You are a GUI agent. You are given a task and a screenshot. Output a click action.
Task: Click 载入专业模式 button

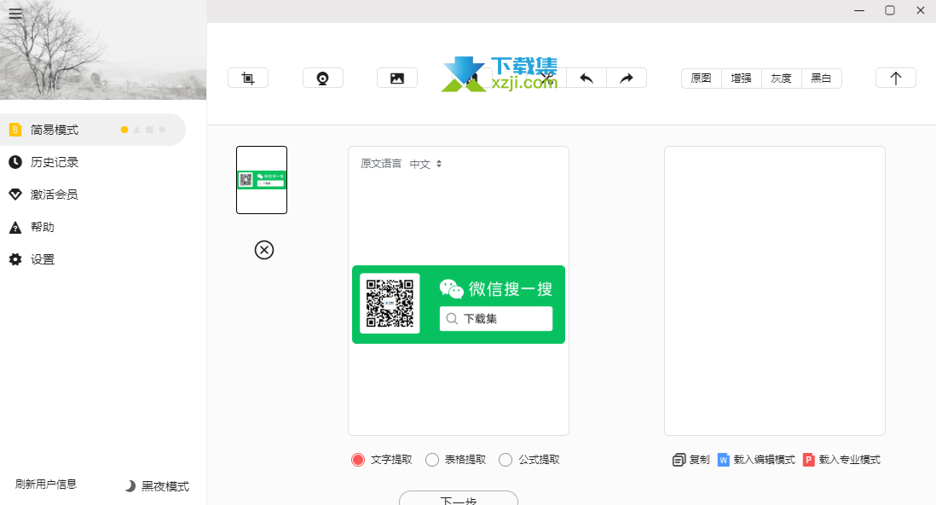[x=841, y=460]
